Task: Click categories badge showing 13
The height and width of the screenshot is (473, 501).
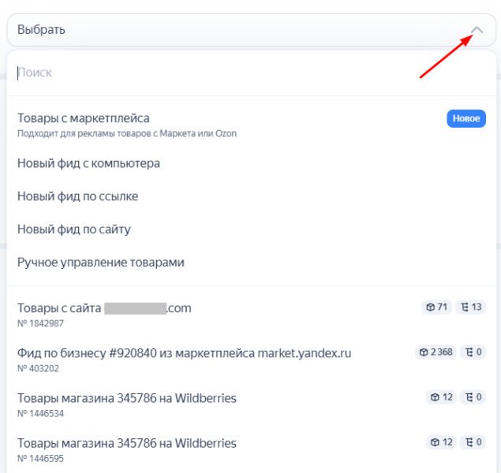Action: tap(471, 307)
